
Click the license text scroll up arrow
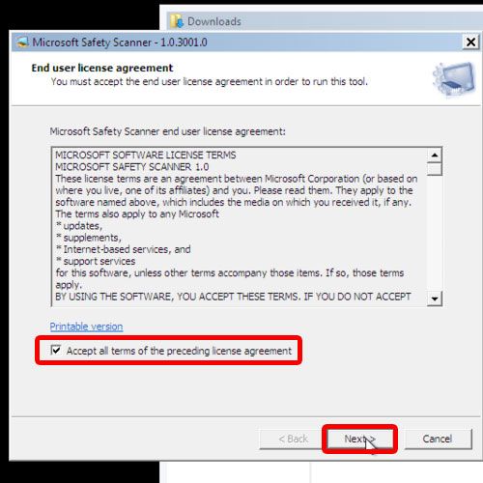[435, 156]
